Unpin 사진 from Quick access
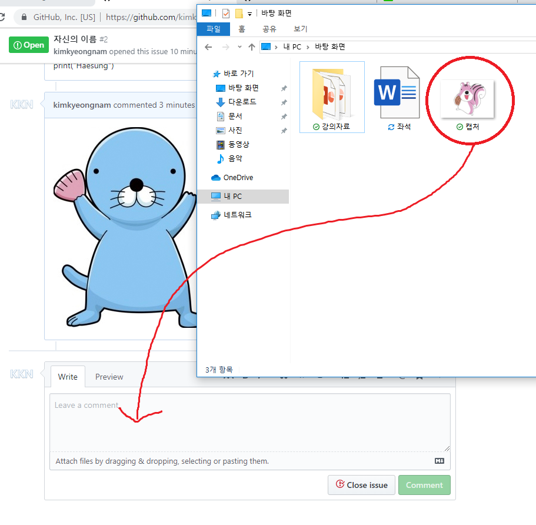This screenshot has height=525, width=536. coord(283,130)
